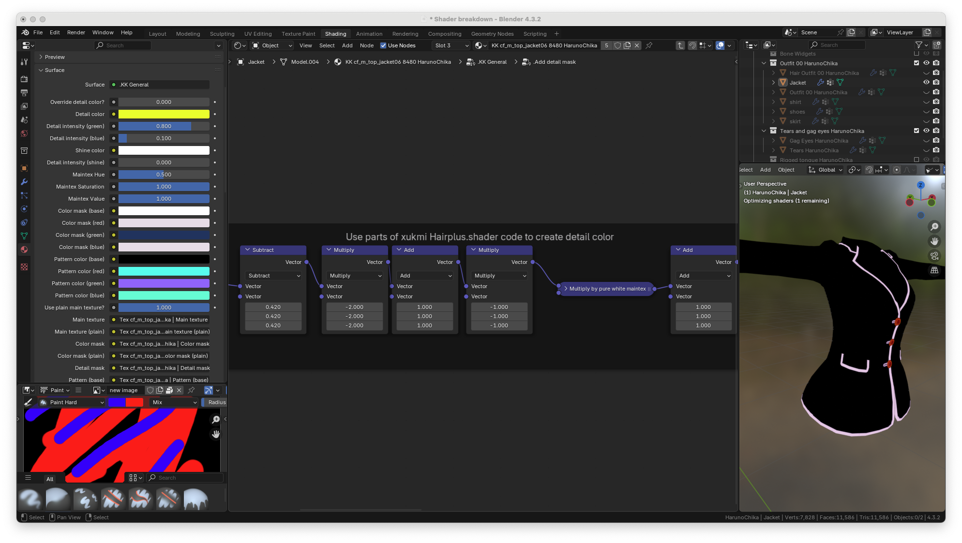
Task: Switch to the Compositing workspace tab
Action: [444, 34]
